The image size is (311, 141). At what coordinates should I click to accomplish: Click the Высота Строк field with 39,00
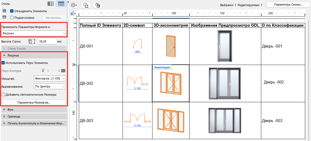click(47, 41)
